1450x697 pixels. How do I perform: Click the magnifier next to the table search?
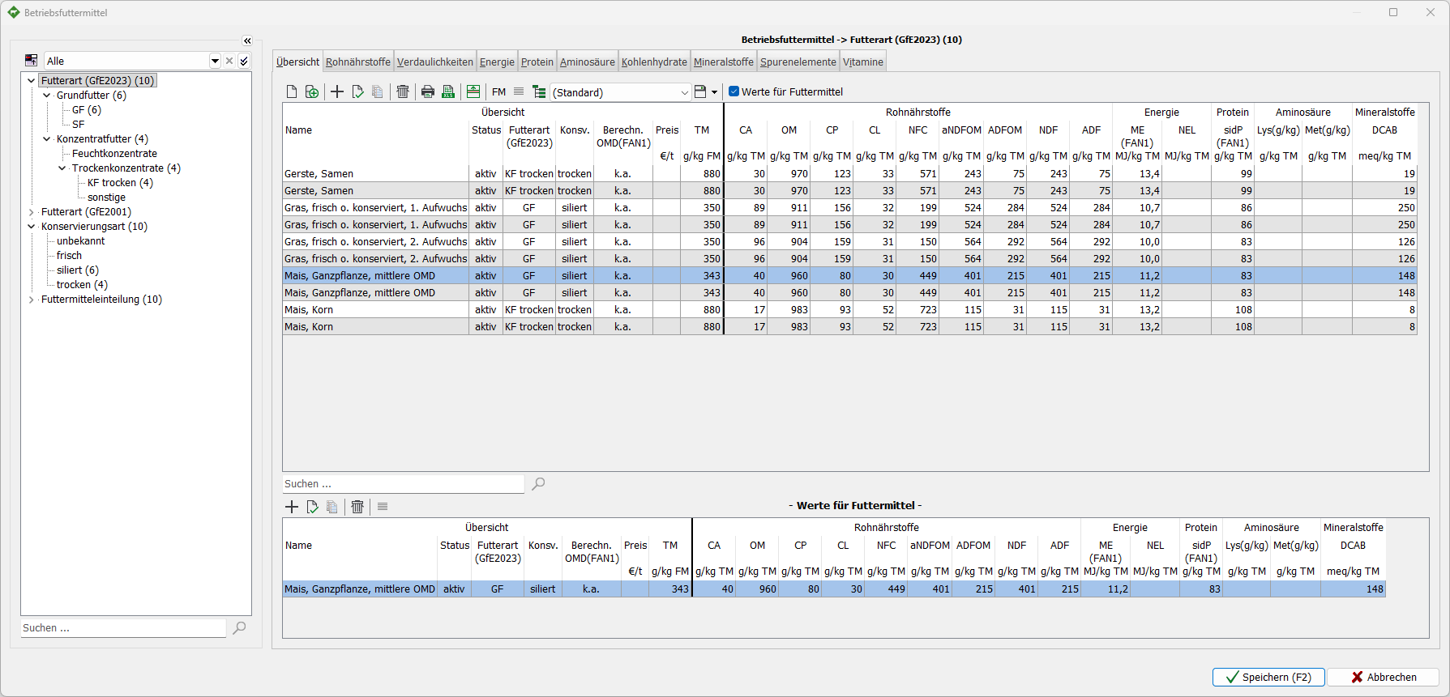click(538, 484)
